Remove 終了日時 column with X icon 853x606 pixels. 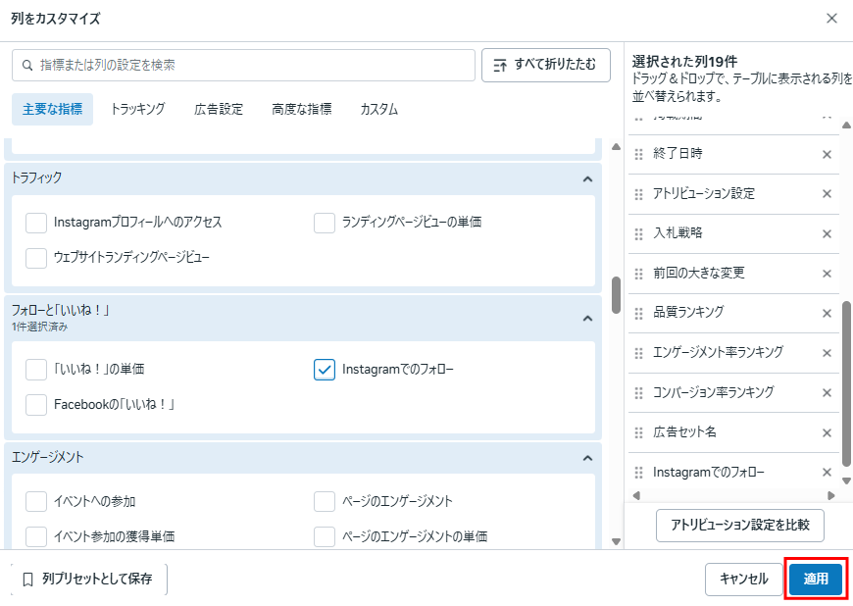[x=827, y=154]
